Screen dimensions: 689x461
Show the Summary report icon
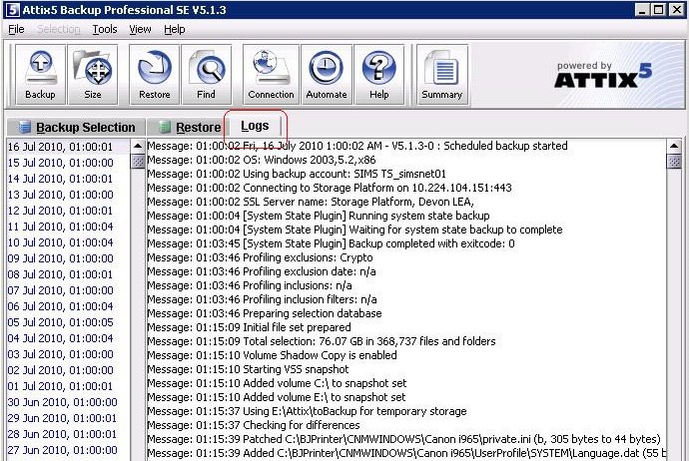click(x=441, y=75)
